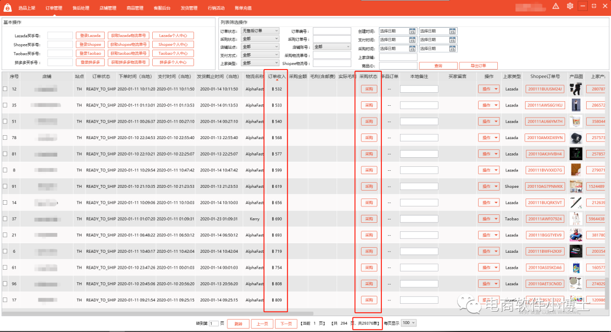Image resolution: width=611 pixels, height=332 pixels.
Task: Tick the checkbox for row 17
Action: (x=5, y=300)
